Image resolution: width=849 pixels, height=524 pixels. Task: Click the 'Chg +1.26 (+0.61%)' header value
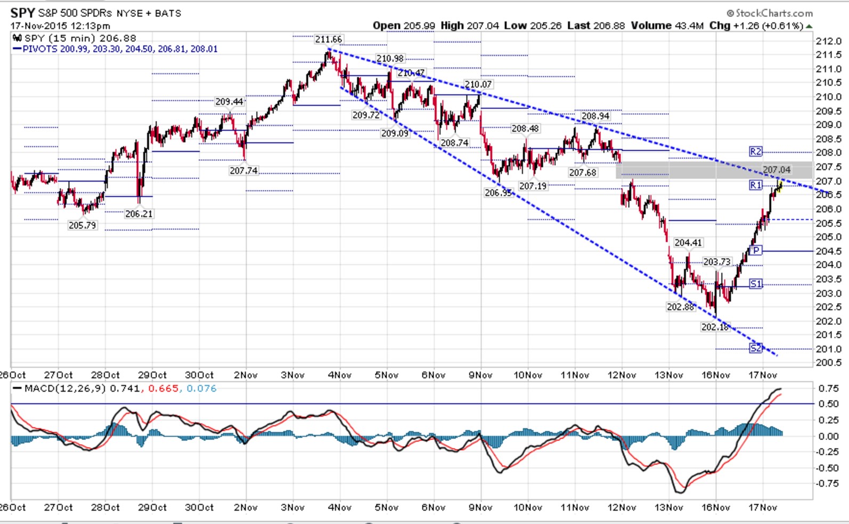point(756,26)
